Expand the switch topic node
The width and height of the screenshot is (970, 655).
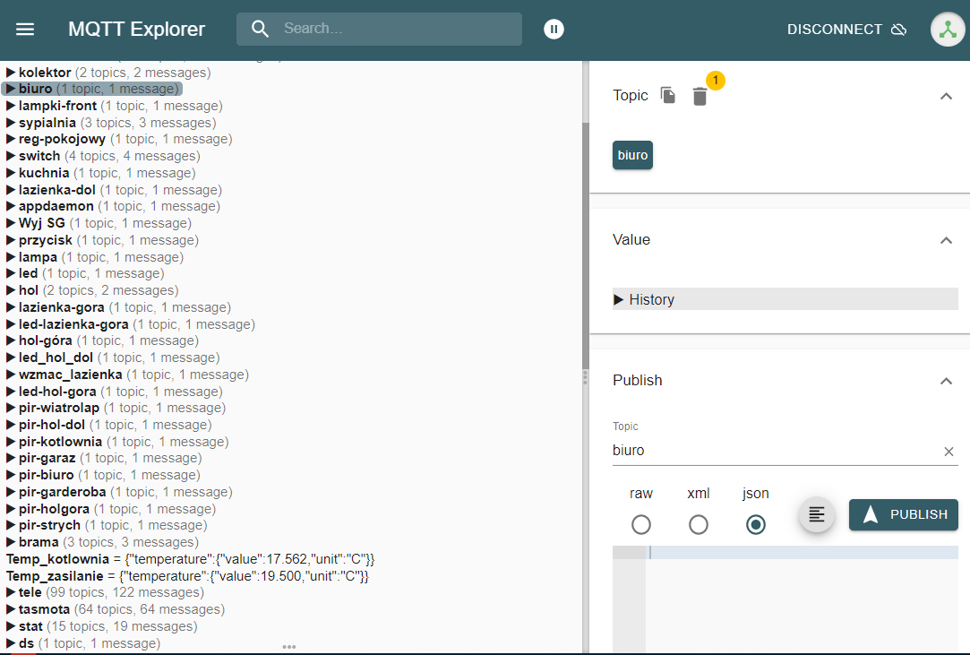tap(11, 156)
